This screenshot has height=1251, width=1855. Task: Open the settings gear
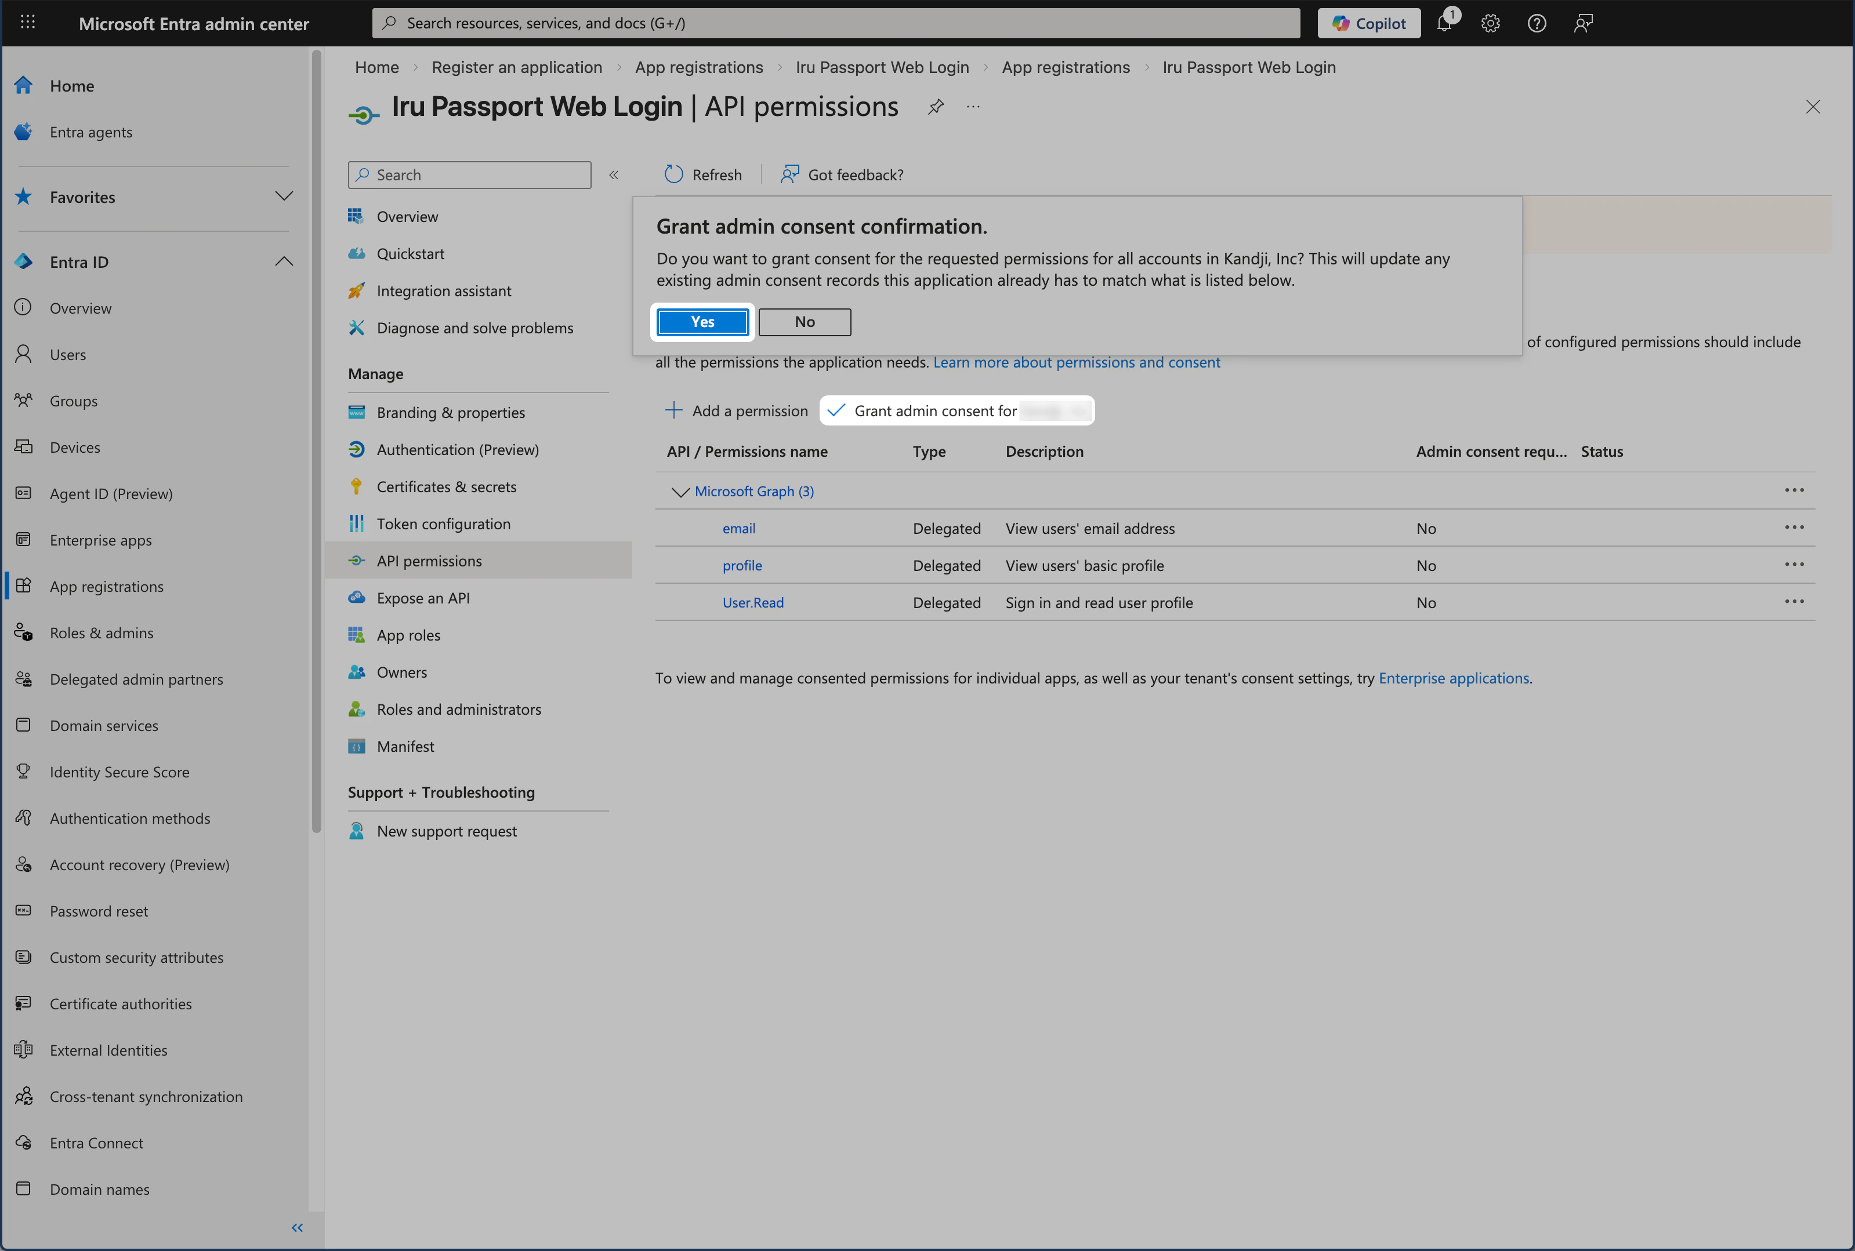pyautogui.click(x=1490, y=23)
